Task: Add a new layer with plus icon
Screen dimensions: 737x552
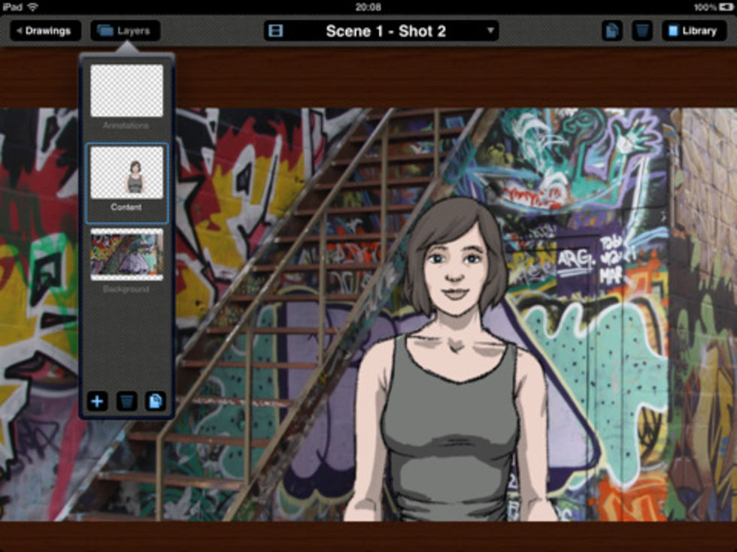Action: pos(97,401)
